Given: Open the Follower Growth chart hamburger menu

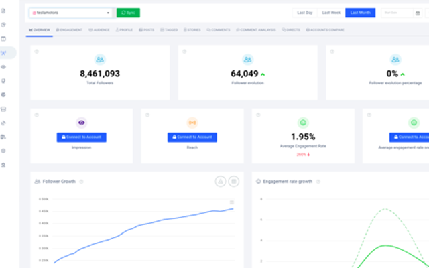Looking at the screenshot, I should (232, 202).
